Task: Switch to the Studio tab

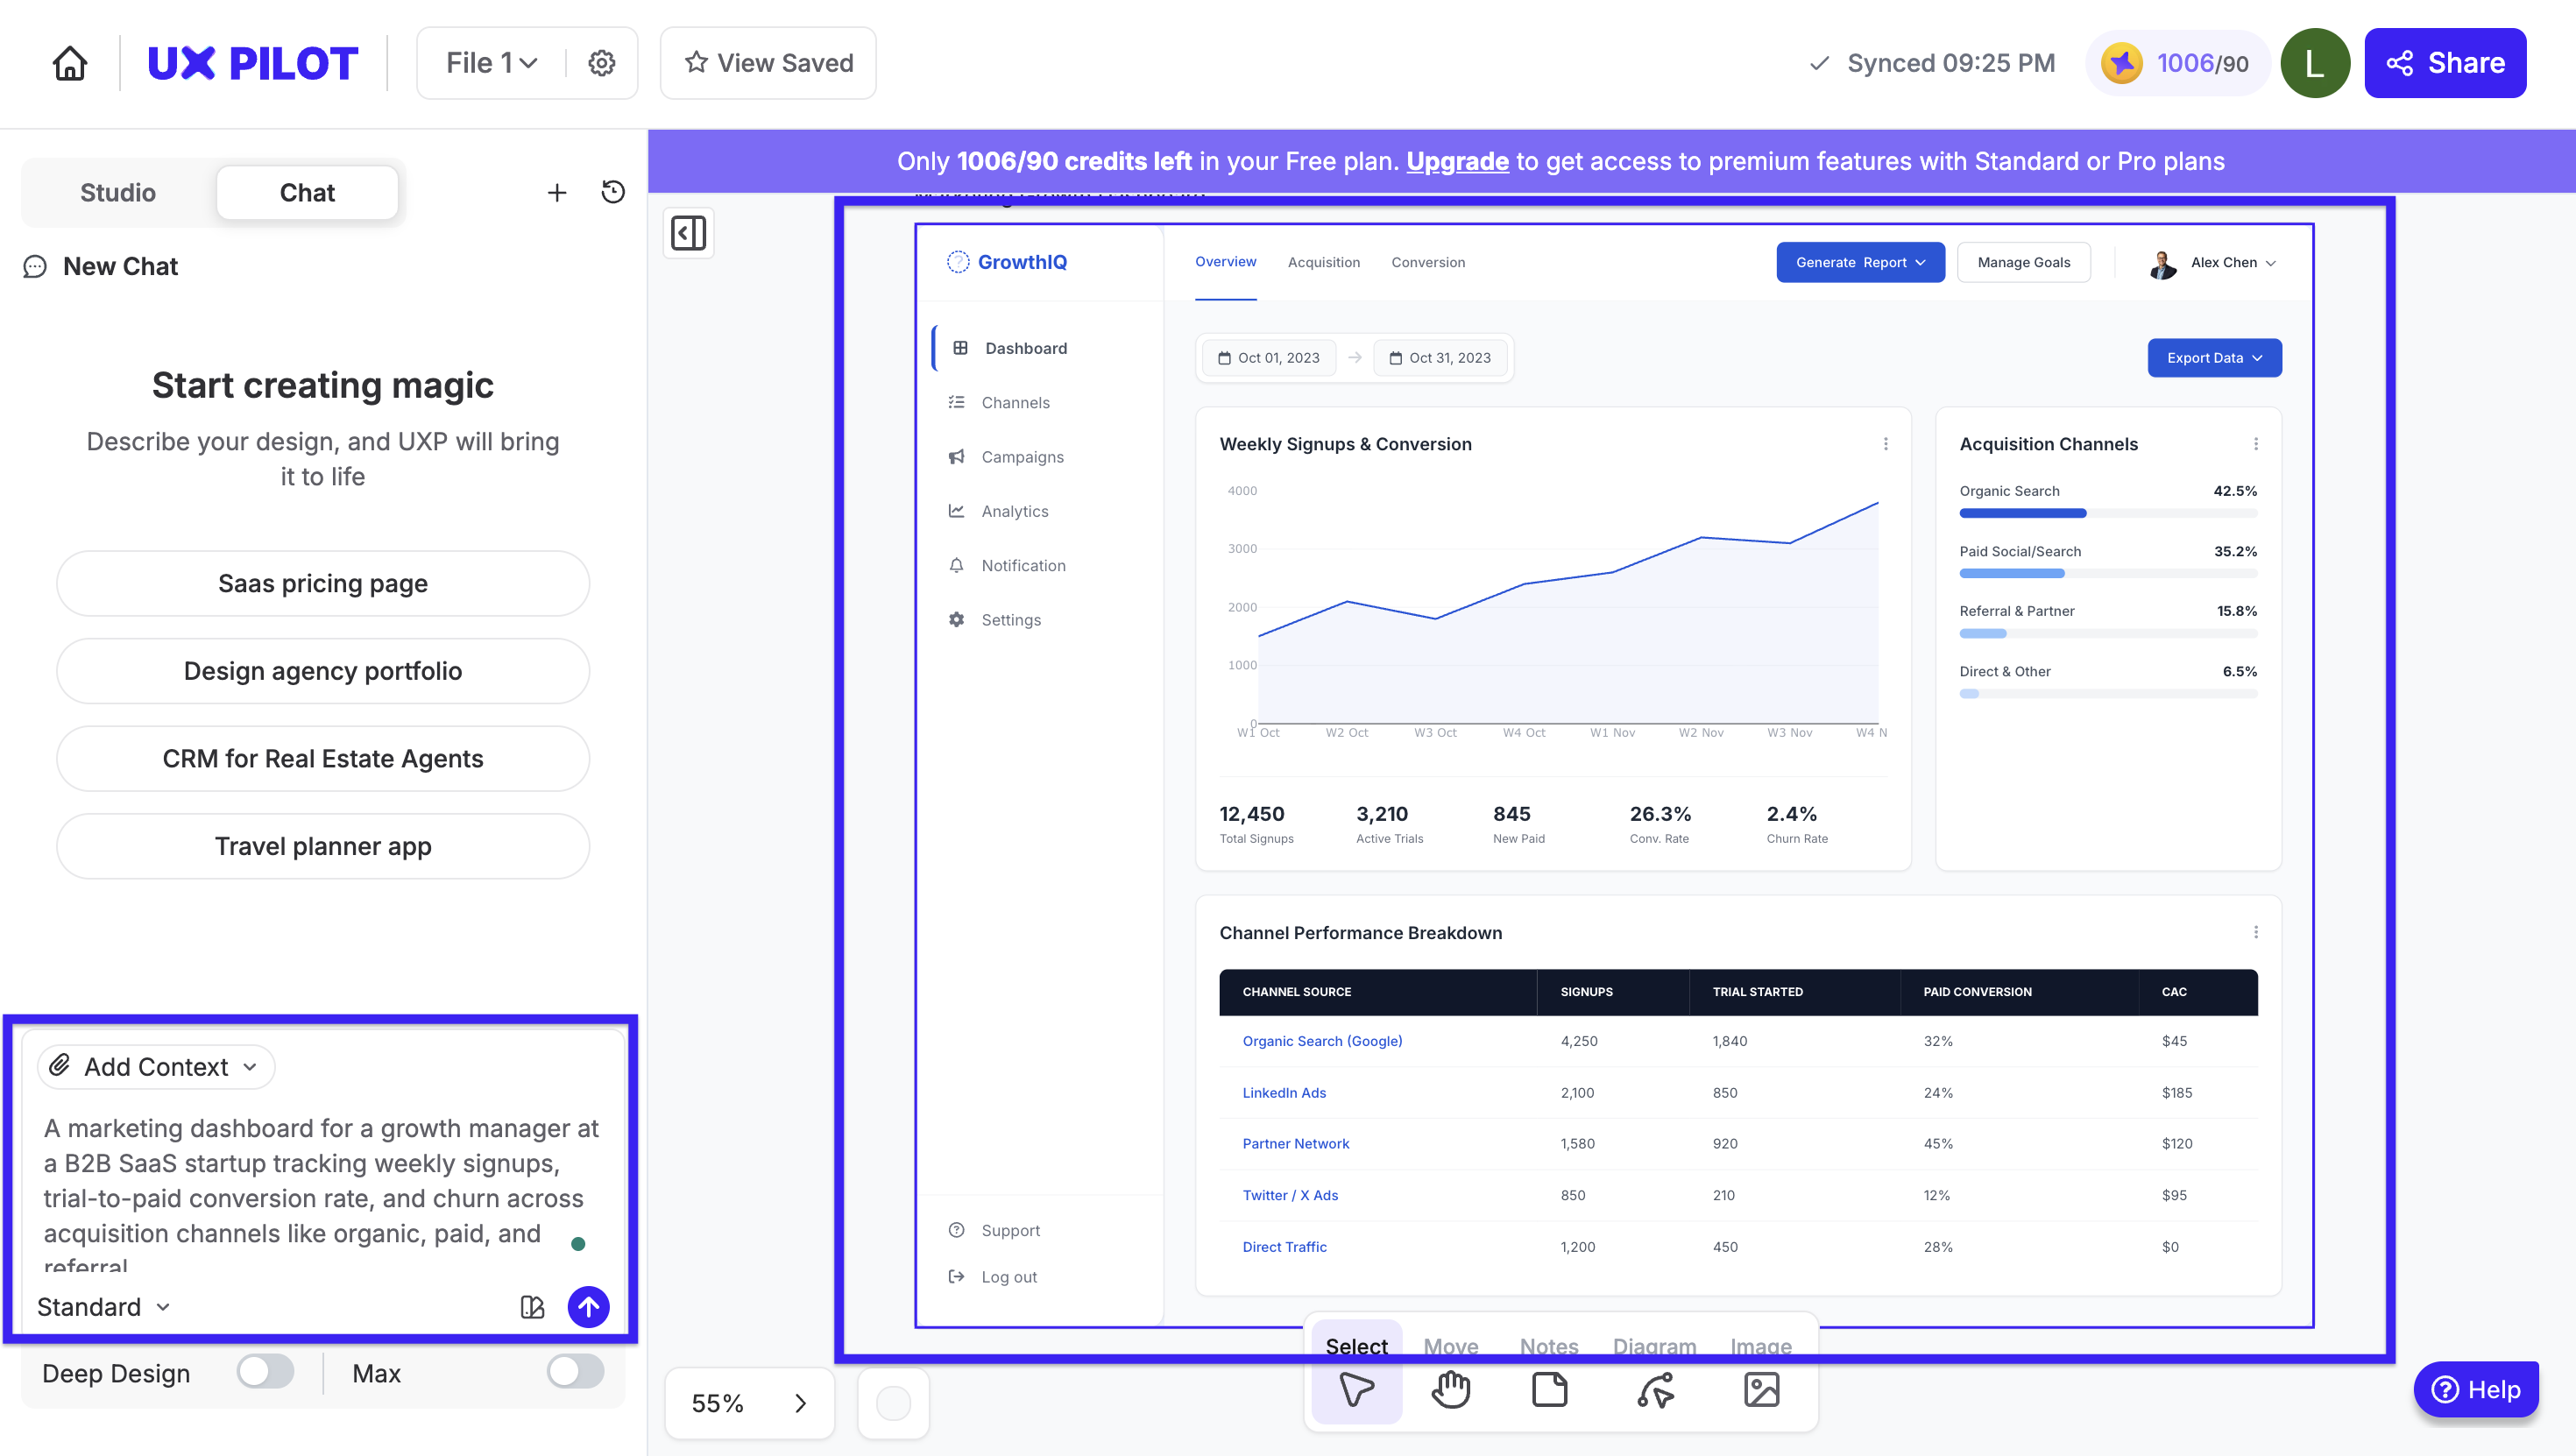Action: pyautogui.click(x=118, y=192)
